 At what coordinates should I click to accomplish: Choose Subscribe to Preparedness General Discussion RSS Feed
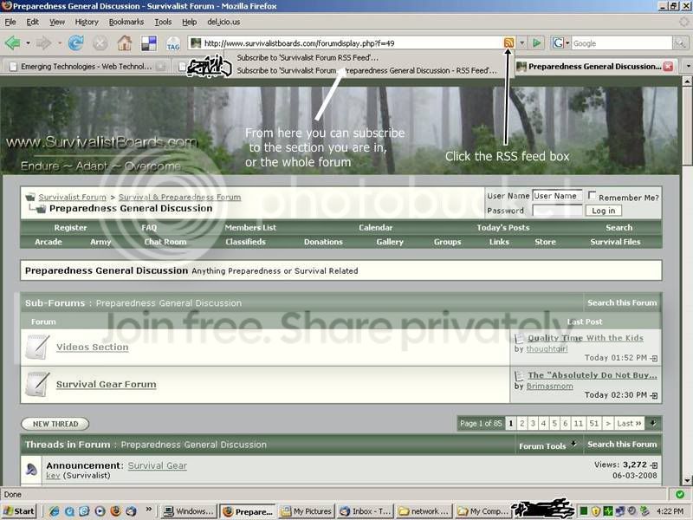pos(366,70)
